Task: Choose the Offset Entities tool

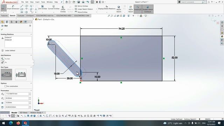Action: click(x=63, y=9)
